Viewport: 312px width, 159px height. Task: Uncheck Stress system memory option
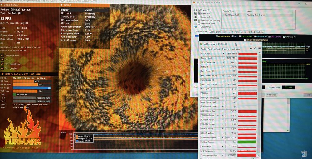pos(199,20)
